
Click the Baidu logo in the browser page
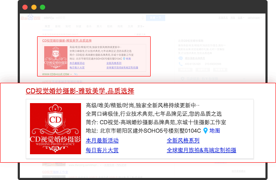click(27, 18)
